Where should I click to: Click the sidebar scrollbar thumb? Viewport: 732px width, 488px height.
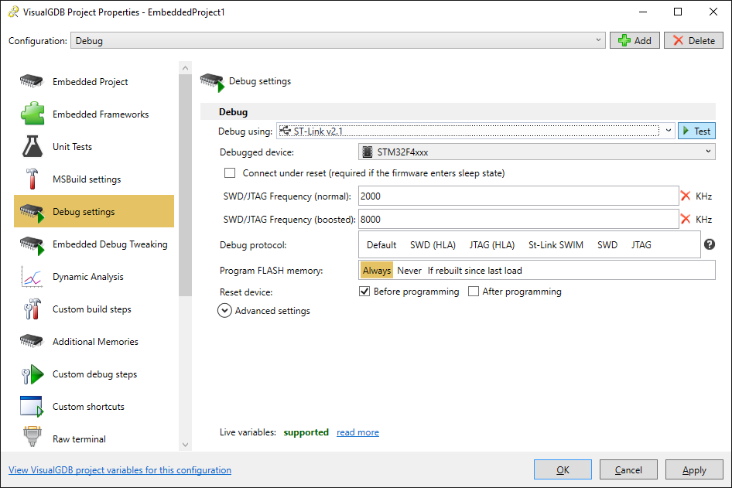pyautogui.click(x=186, y=185)
